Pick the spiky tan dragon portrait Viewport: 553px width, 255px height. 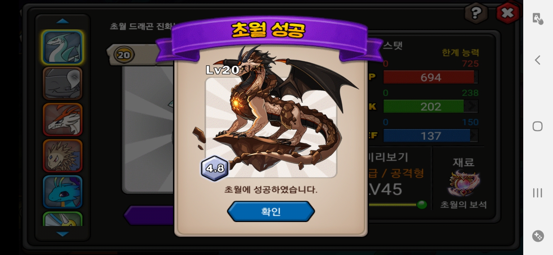pyautogui.click(x=63, y=156)
